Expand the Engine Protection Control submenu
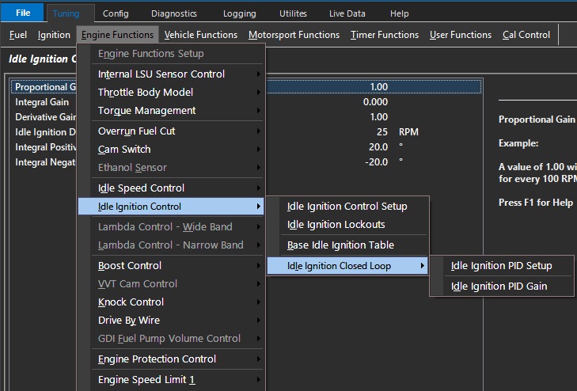 (157, 359)
